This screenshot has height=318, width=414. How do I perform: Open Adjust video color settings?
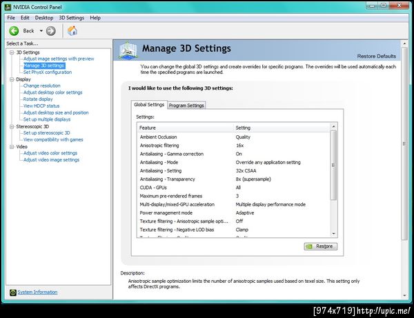tap(50, 153)
